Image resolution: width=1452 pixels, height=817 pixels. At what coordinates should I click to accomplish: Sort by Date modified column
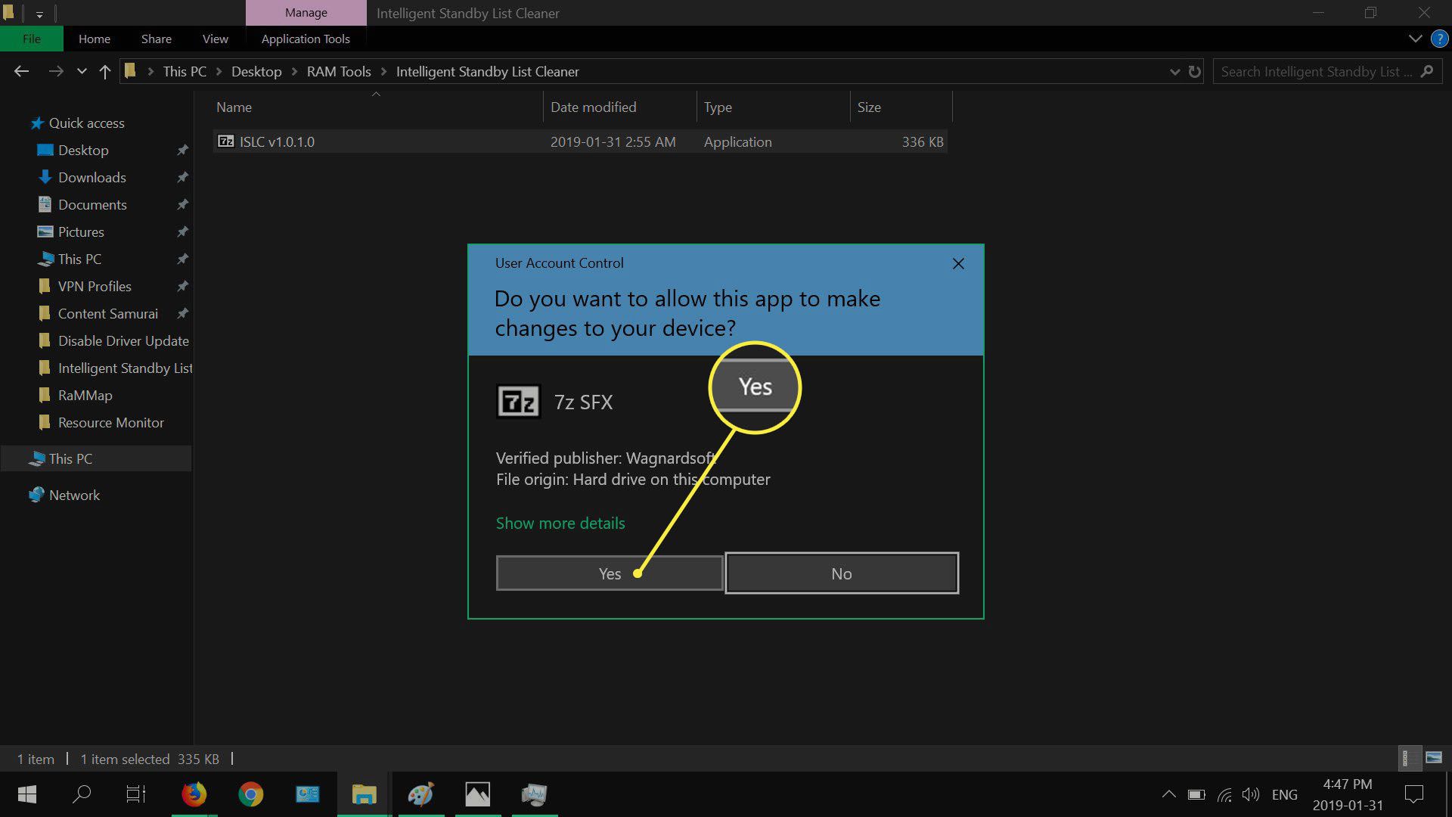pyautogui.click(x=619, y=107)
